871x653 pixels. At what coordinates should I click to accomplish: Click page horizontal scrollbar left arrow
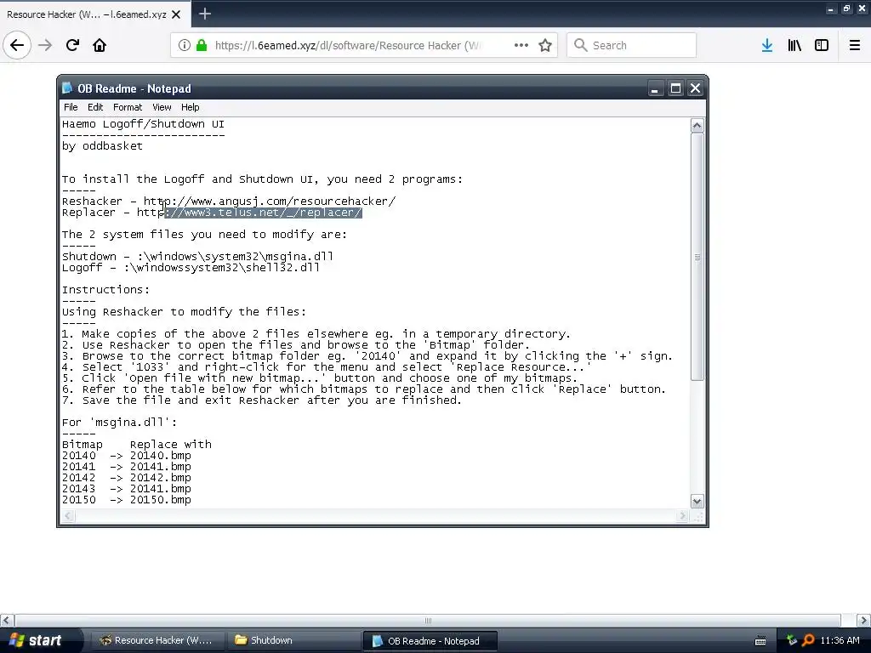(x=7, y=620)
